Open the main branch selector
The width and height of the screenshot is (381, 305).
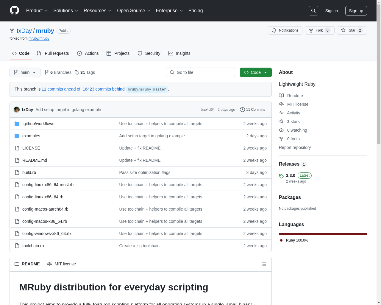(25, 72)
